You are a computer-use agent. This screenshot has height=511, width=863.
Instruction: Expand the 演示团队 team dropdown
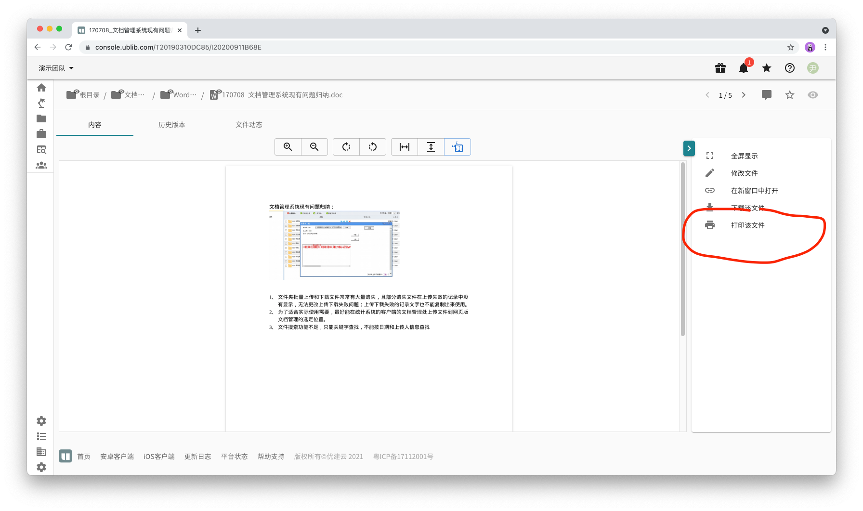click(x=56, y=68)
